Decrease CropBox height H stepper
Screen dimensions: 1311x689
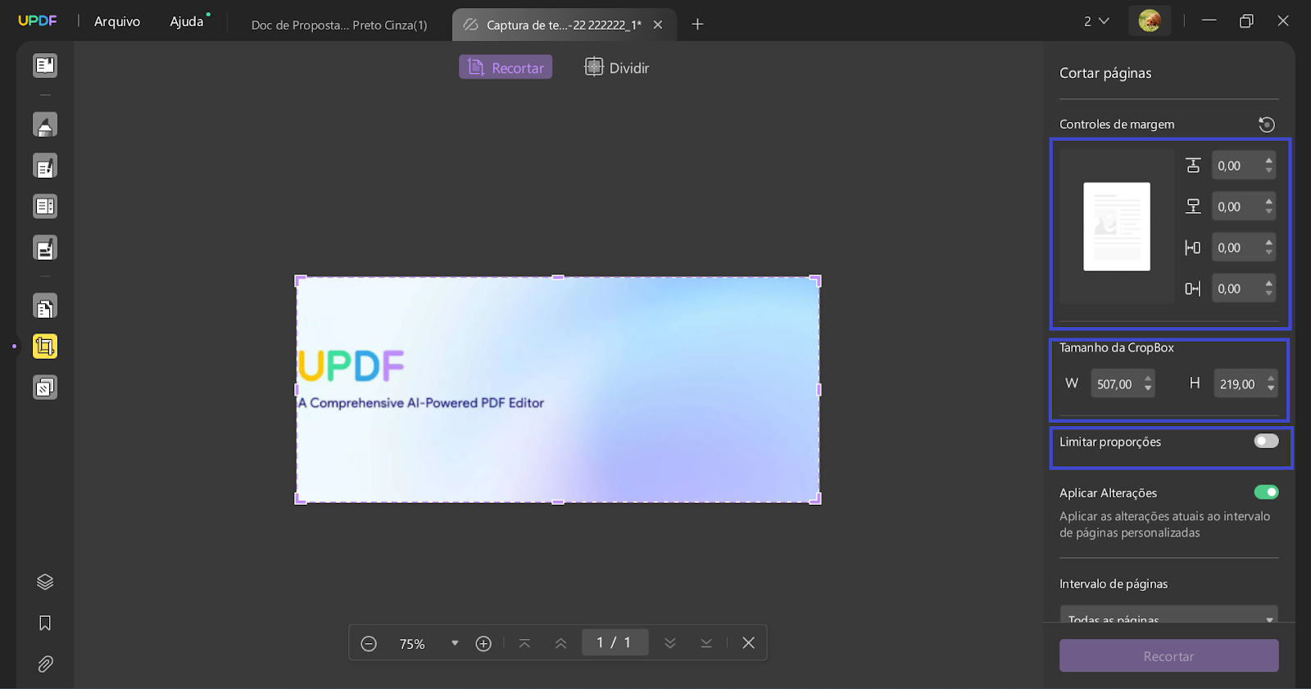(1271, 388)
